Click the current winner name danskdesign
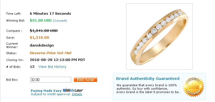The image size is (215, 102). click(42, 45)
